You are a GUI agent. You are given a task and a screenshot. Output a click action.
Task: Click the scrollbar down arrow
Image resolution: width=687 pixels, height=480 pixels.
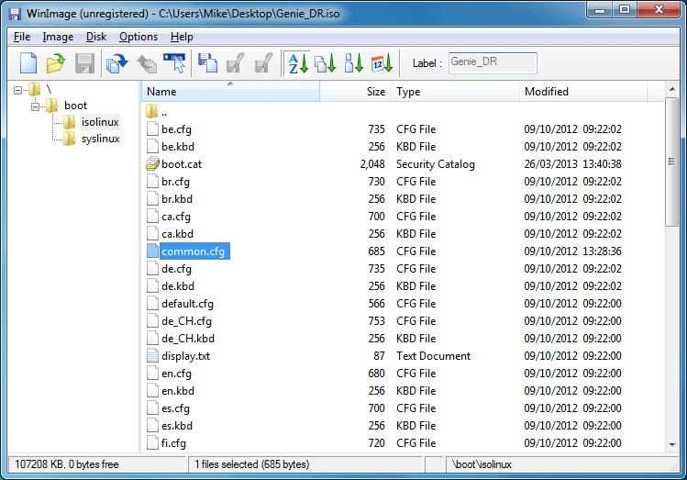[x=672, y=445]
